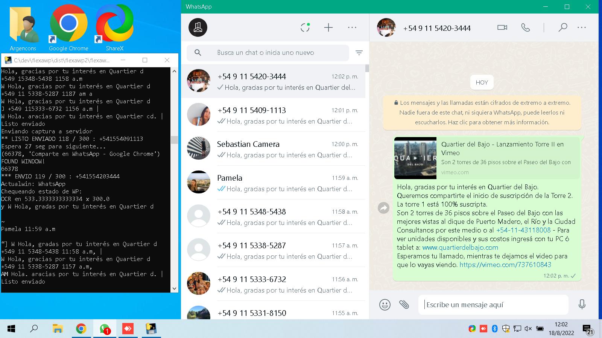Click the console window scroll up arrow
The image size is (602, 338).
pos(174,71)
